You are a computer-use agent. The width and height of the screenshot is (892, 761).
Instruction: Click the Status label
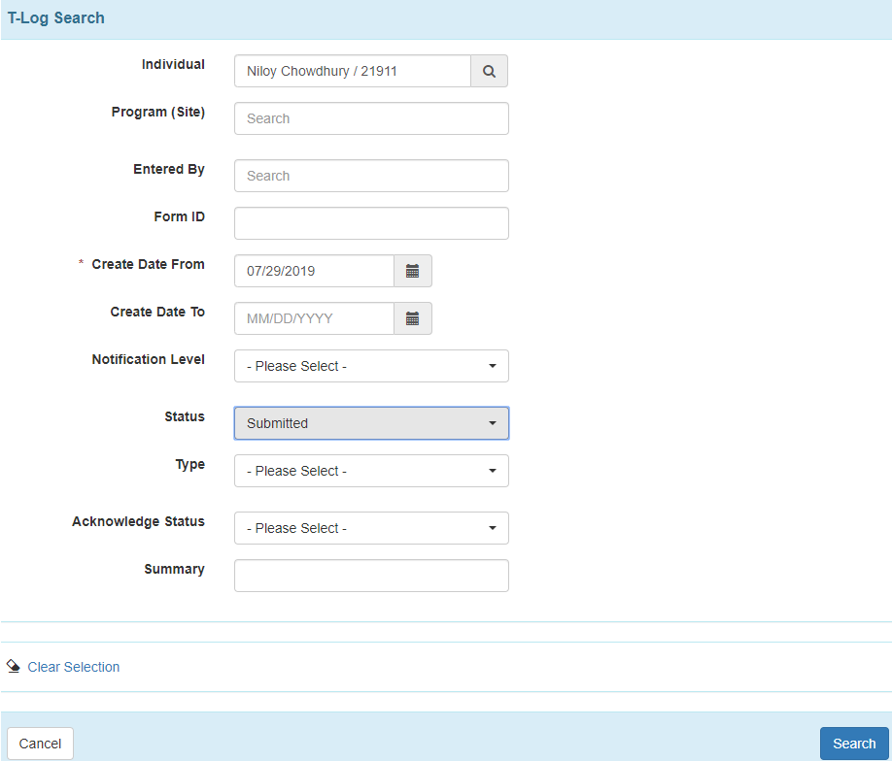[x=185, y=416]
